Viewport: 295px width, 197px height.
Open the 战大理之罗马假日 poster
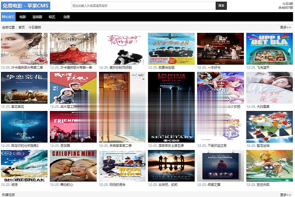(x=73, y=88)
